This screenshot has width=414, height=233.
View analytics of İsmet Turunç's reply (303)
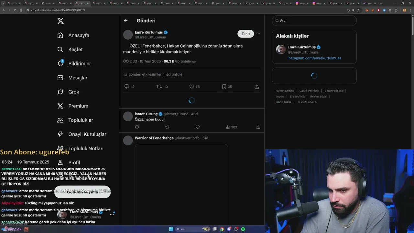(x=231, y=127)
